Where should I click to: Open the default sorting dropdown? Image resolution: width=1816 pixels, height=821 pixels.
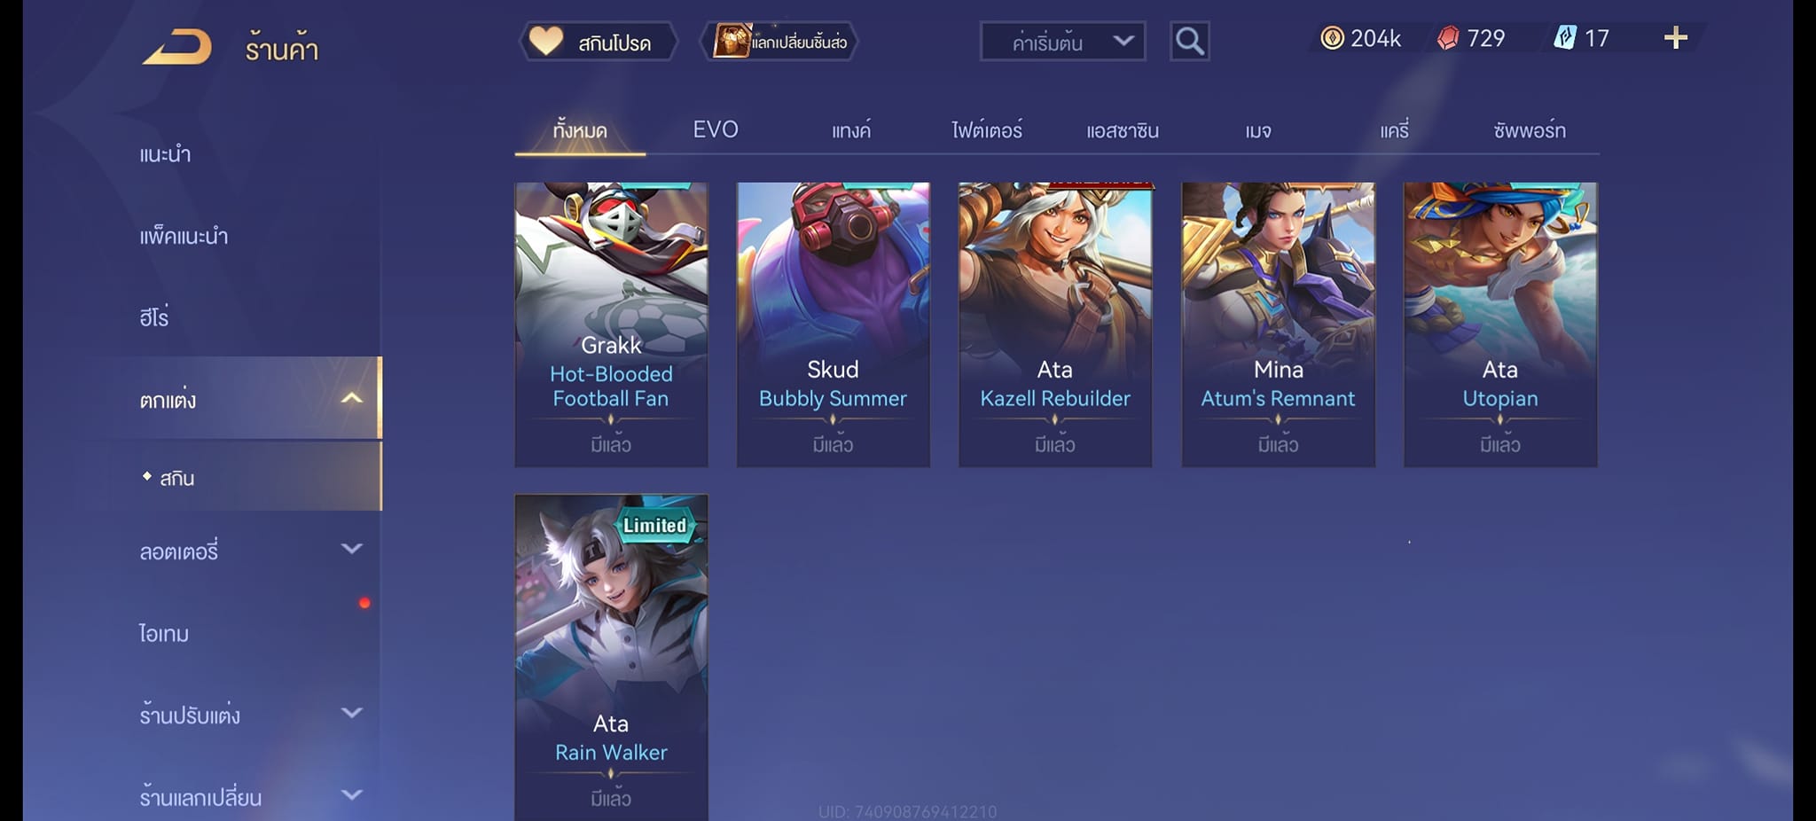point(1062,42)
